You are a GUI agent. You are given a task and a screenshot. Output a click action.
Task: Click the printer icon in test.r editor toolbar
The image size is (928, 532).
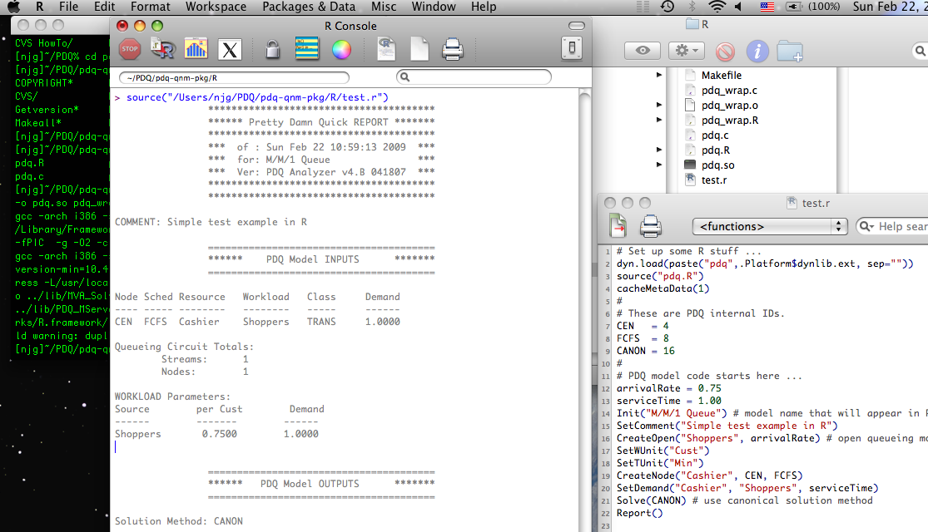coord(650,226)
